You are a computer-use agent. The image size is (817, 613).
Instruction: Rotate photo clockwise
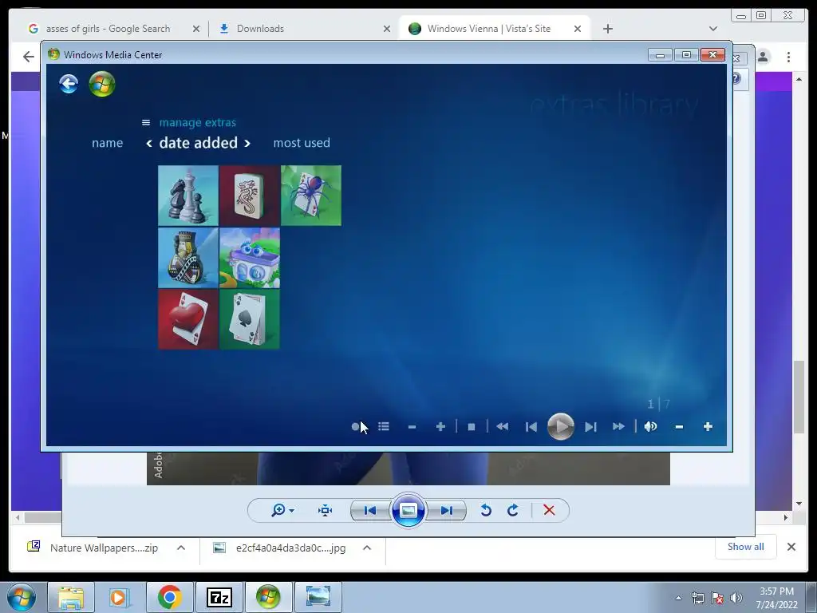(513, 510)
